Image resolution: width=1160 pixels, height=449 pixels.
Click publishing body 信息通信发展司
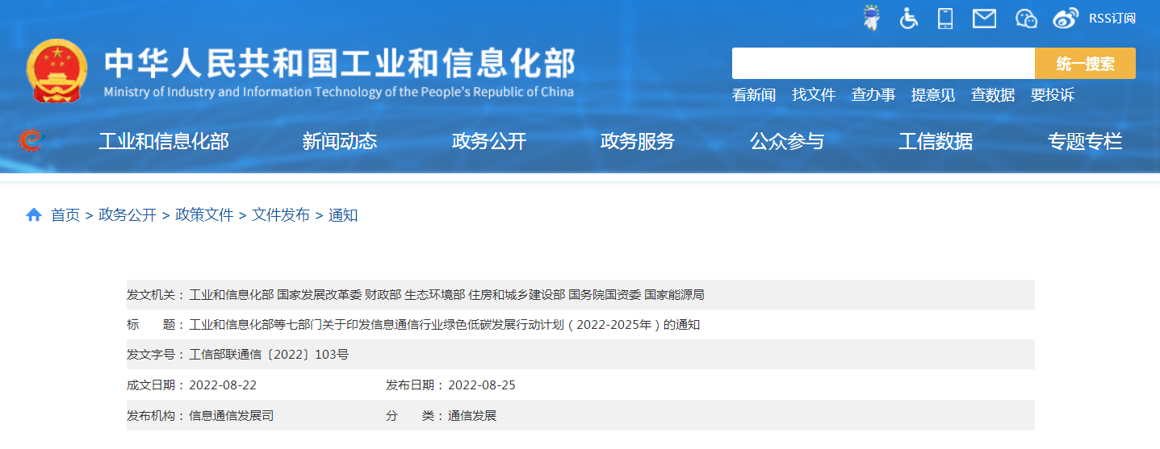[231, 416]
